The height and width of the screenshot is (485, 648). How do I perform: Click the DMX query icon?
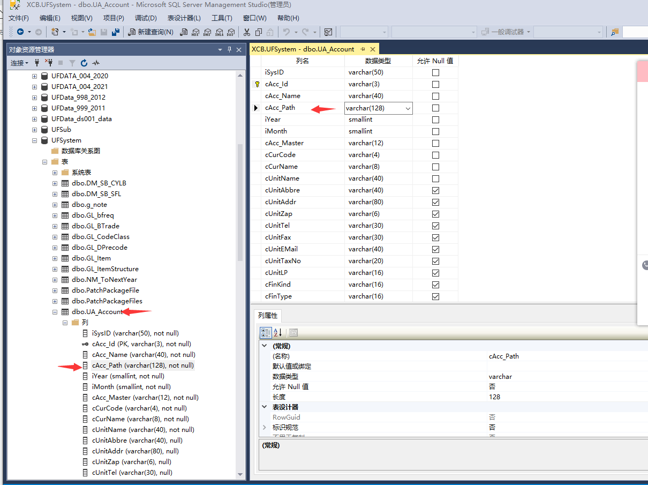[207, 32]
